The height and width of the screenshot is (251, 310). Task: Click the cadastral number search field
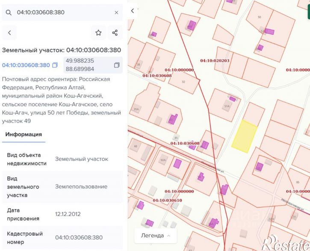[62, 12]
